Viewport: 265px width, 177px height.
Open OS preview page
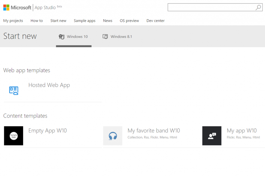(129, 21)
